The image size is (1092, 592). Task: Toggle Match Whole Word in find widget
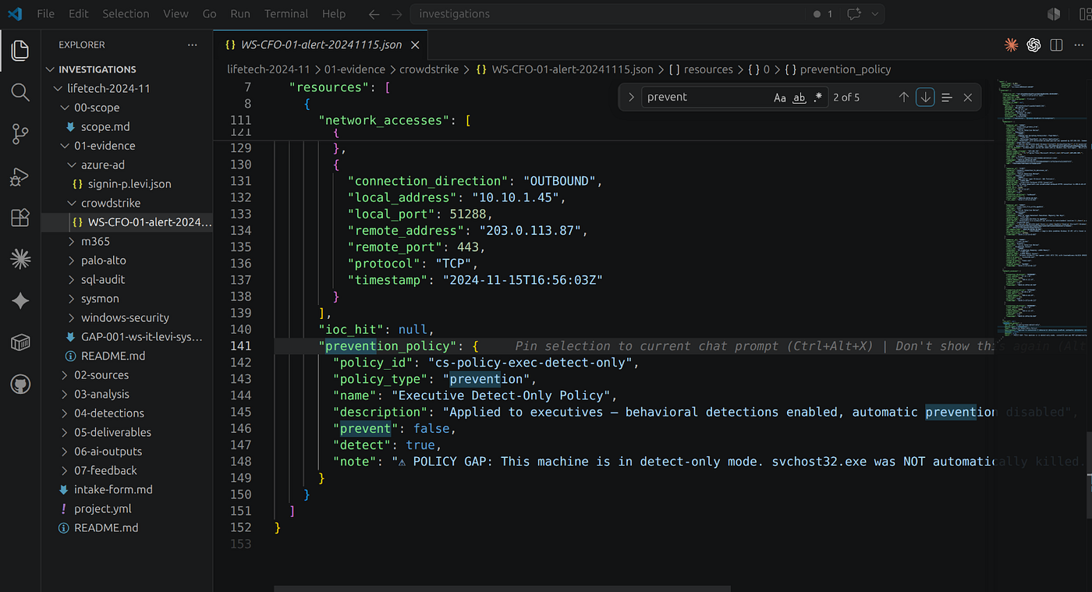799,97
